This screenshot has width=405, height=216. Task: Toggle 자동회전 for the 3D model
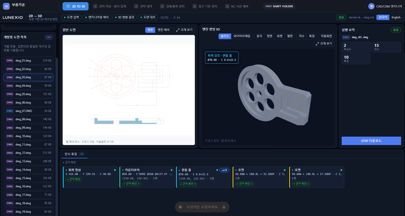326,36
